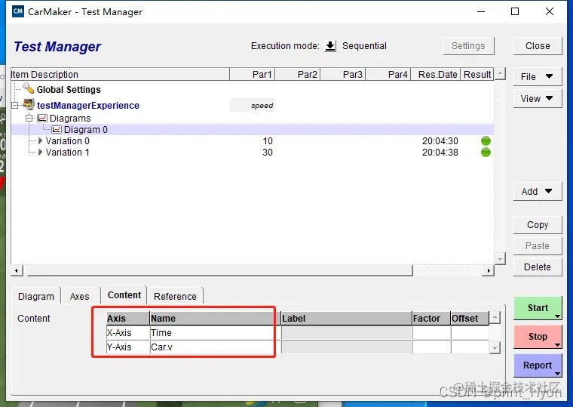573x407 pixels.
Task: Click horizontal scrollbar left arrow
Action: point(17,270)
